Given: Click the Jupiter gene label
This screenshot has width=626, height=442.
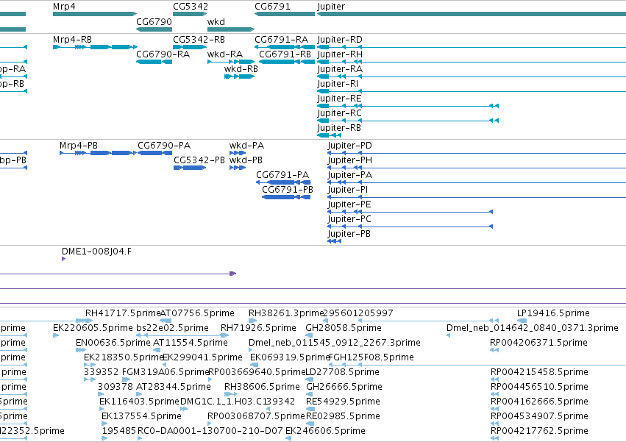Looking at the screenshot, I should [331, 7].
